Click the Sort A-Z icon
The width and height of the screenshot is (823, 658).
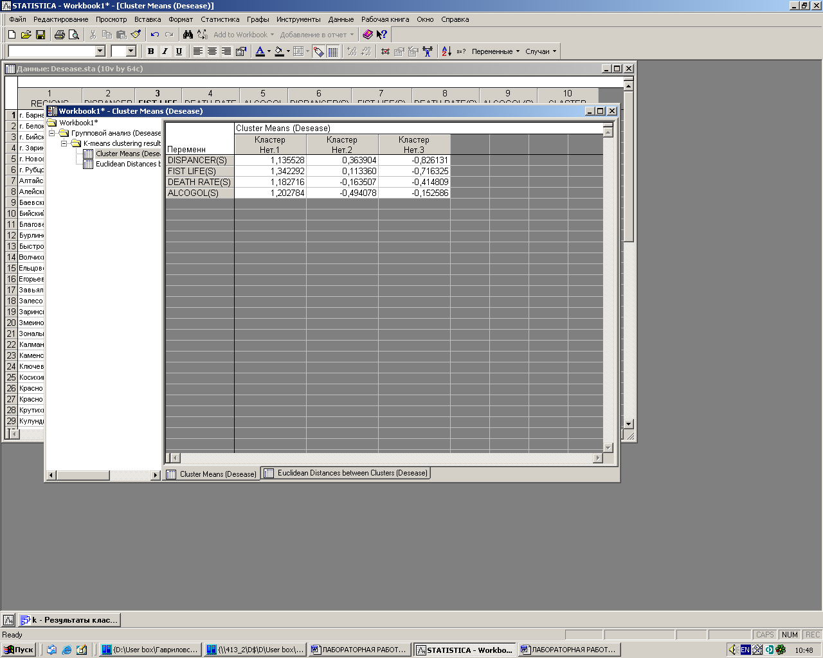(446, 51)
